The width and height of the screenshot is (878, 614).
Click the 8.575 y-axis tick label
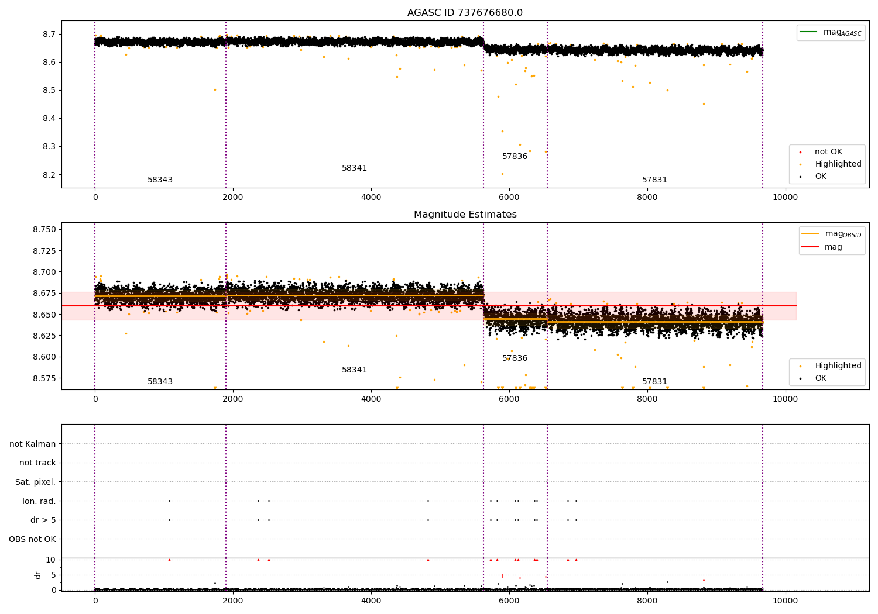tap(44, 378)
